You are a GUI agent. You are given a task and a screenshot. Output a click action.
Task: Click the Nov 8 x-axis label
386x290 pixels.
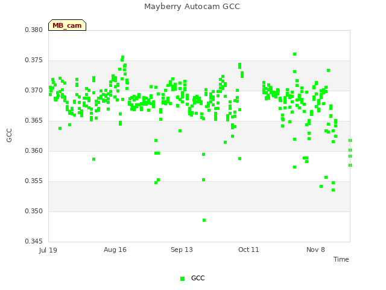click(315, 250)
